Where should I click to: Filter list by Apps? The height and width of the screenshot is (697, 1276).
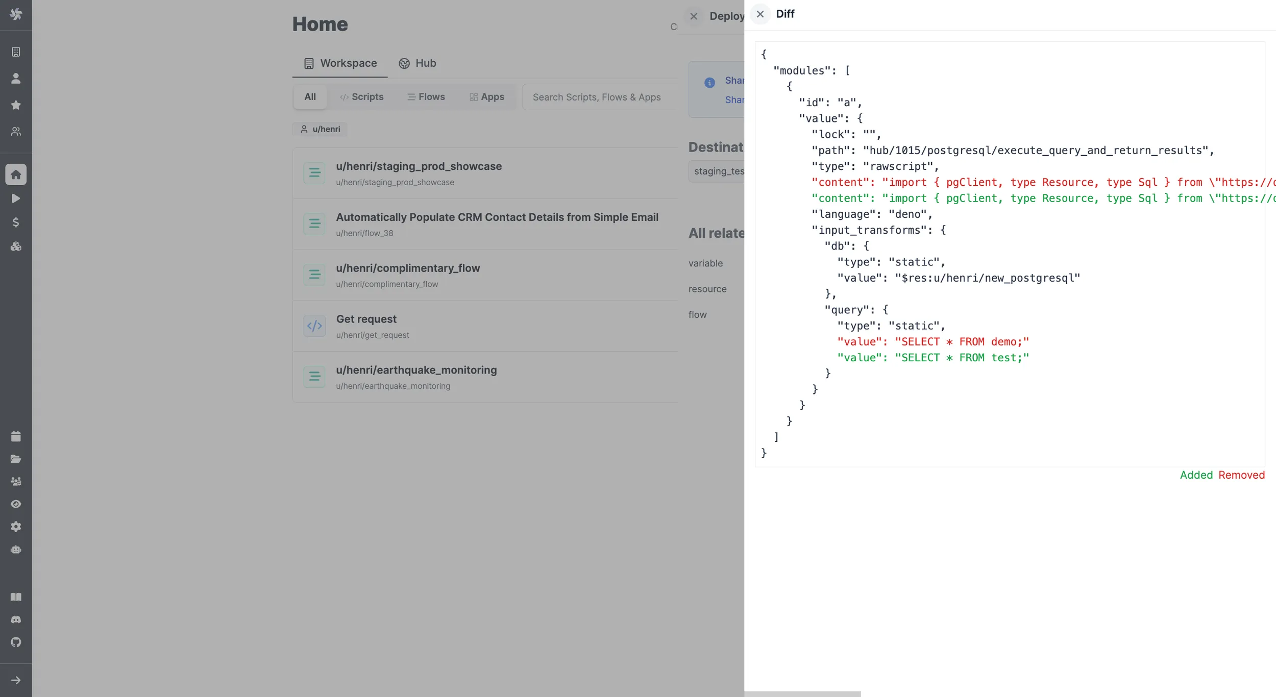click(x=486, y=97)
